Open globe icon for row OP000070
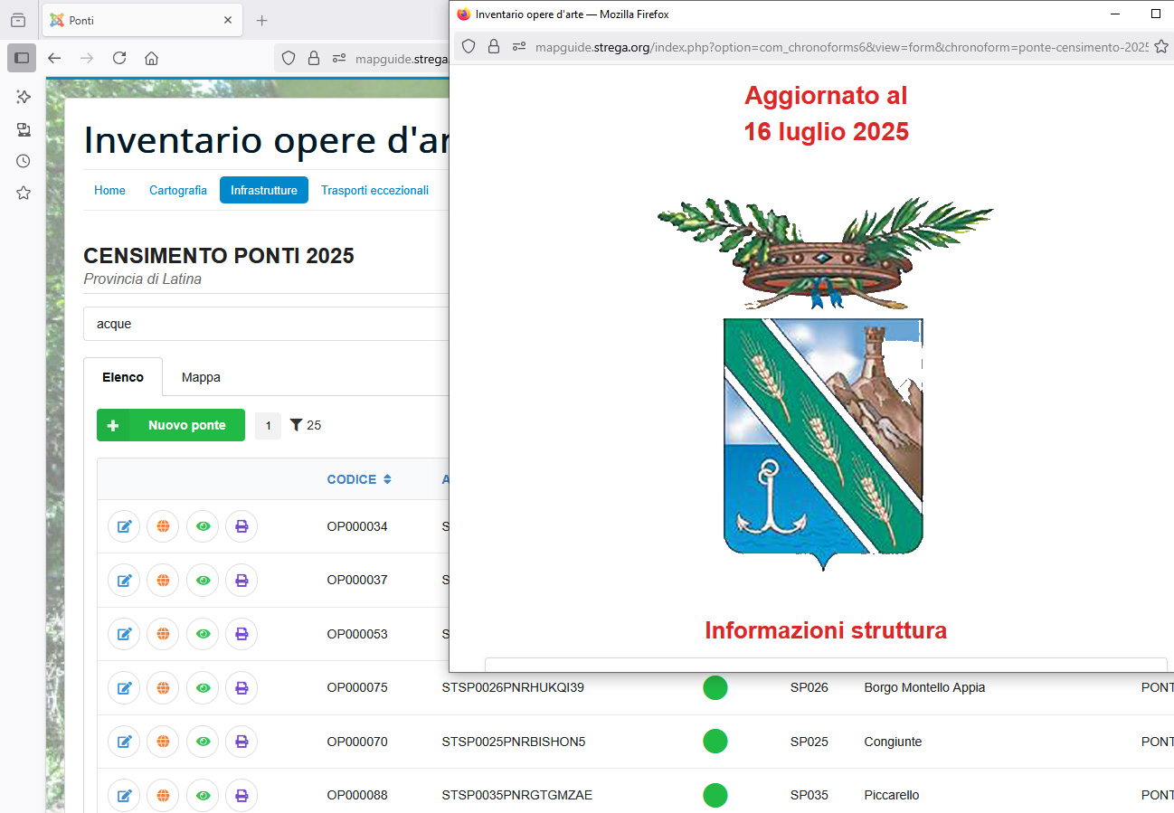 pos(163,742)
